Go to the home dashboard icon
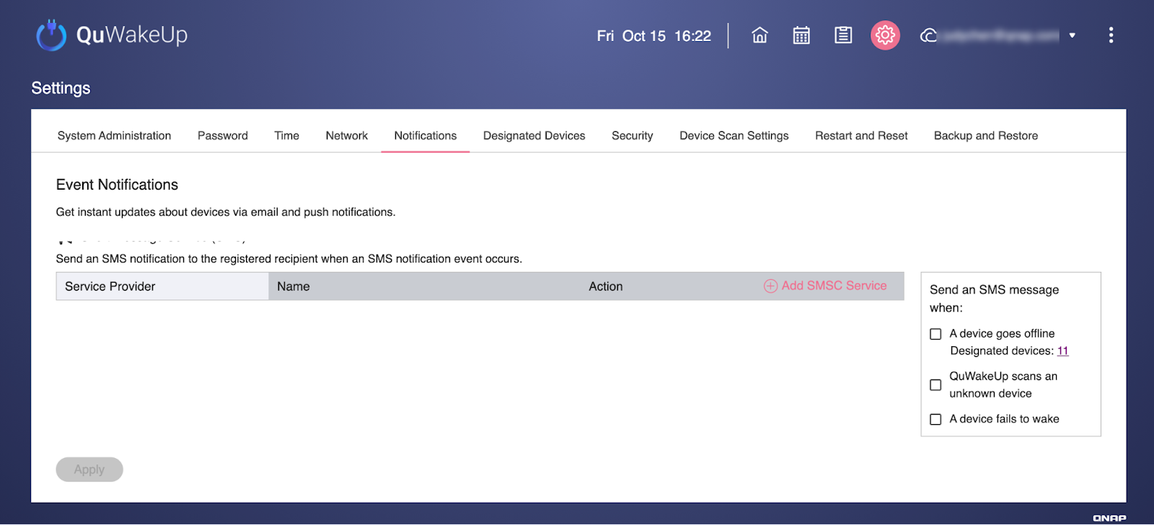This screenshot has height=525, width=1154. tap(759, 35)
